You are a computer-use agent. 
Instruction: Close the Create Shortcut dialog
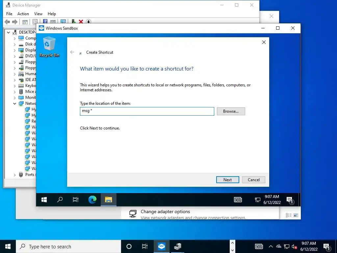point(264,42)
